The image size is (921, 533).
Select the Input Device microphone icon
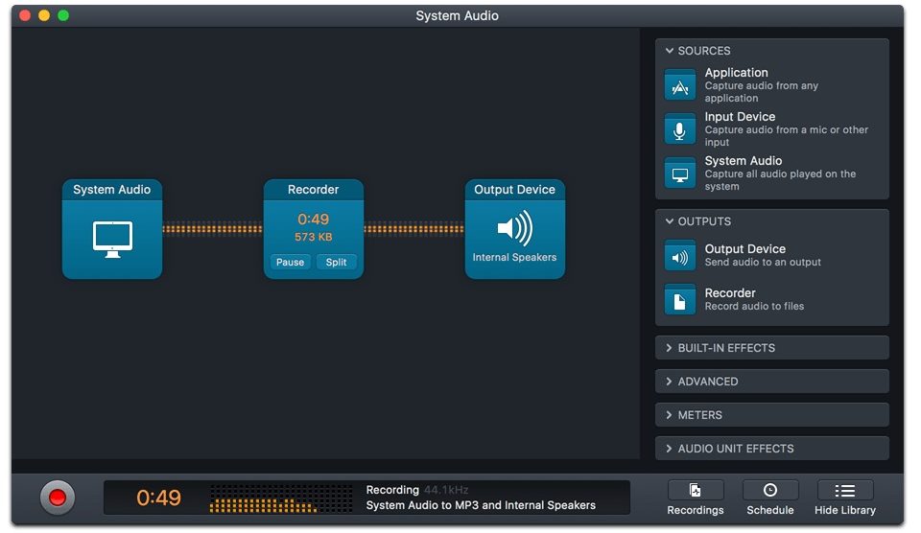pyautogui.click(x=680, y=129)
